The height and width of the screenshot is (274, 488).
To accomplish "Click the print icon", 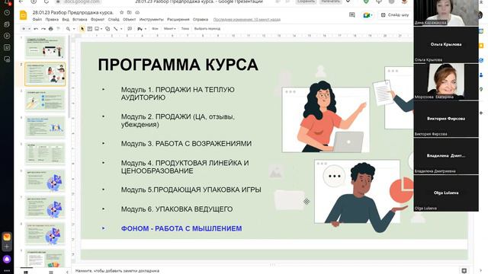I will pyautogui.click(x=51, y=29).
